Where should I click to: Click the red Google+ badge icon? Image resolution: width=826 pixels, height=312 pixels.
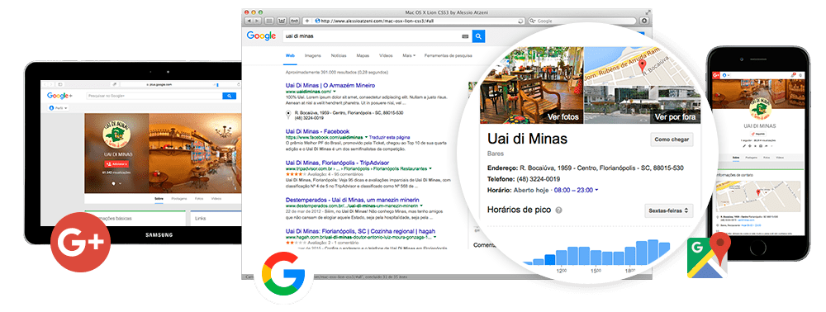pyautogui.click(x=81, y=242)
